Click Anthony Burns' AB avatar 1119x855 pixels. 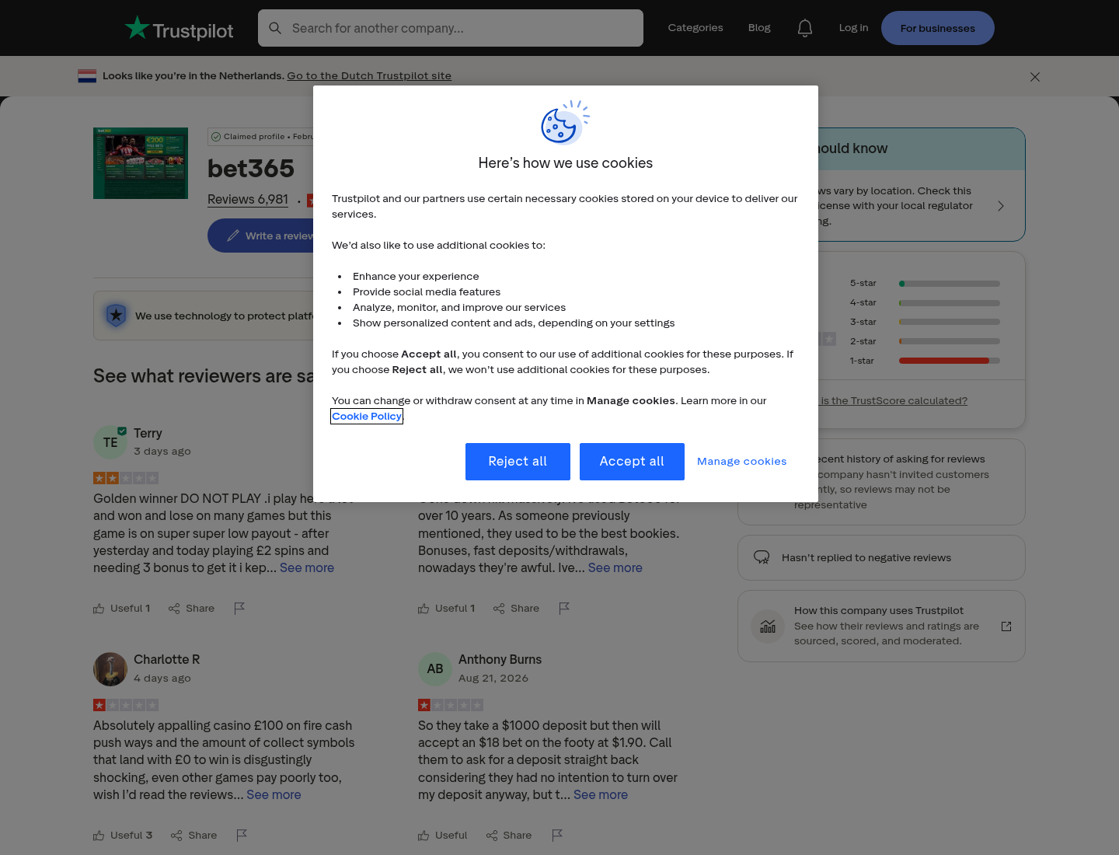tap(435, 669)
